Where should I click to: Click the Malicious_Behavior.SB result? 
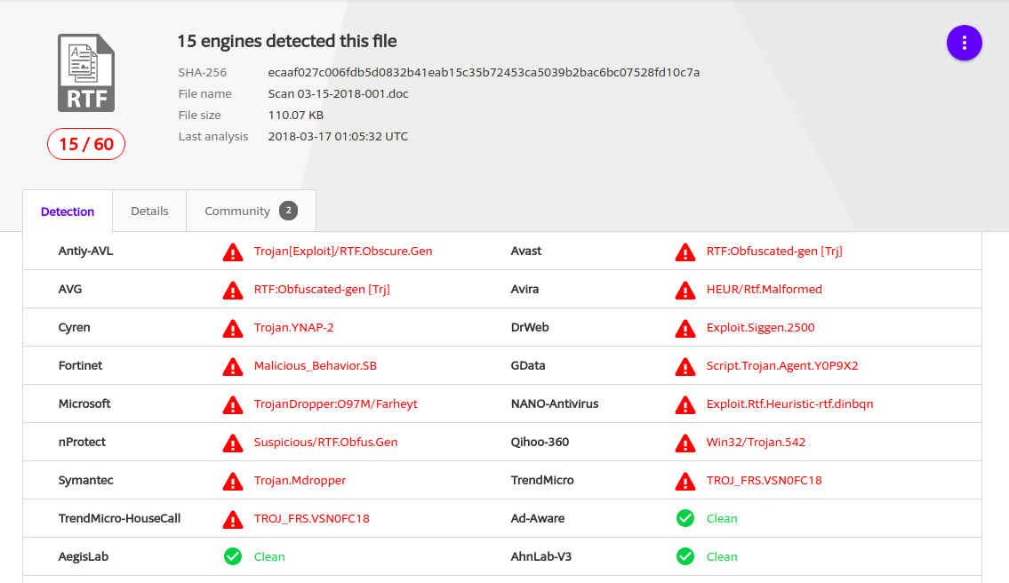point(316,365)
